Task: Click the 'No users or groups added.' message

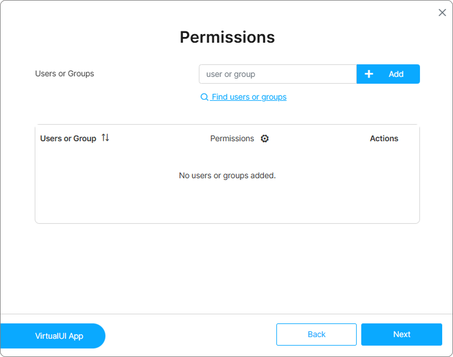Action: click(227, 175)
